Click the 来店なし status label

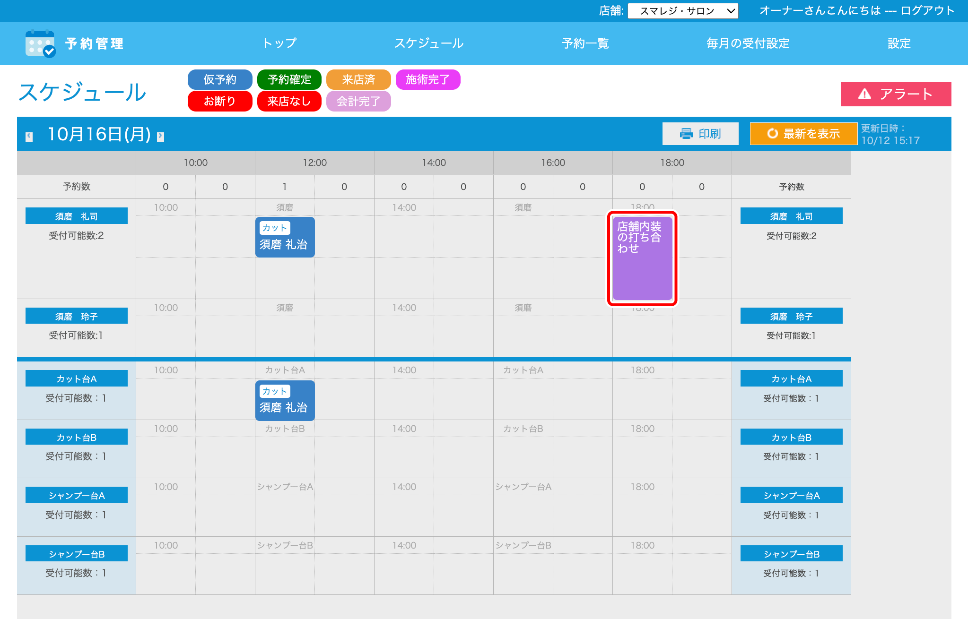(289, 101)
